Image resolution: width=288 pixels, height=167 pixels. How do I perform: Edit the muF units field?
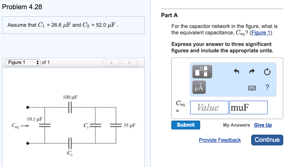pos(248,107)
